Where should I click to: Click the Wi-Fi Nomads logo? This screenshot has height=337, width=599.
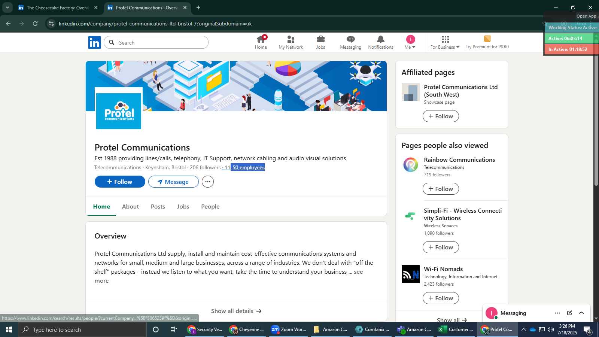(411, 274)
